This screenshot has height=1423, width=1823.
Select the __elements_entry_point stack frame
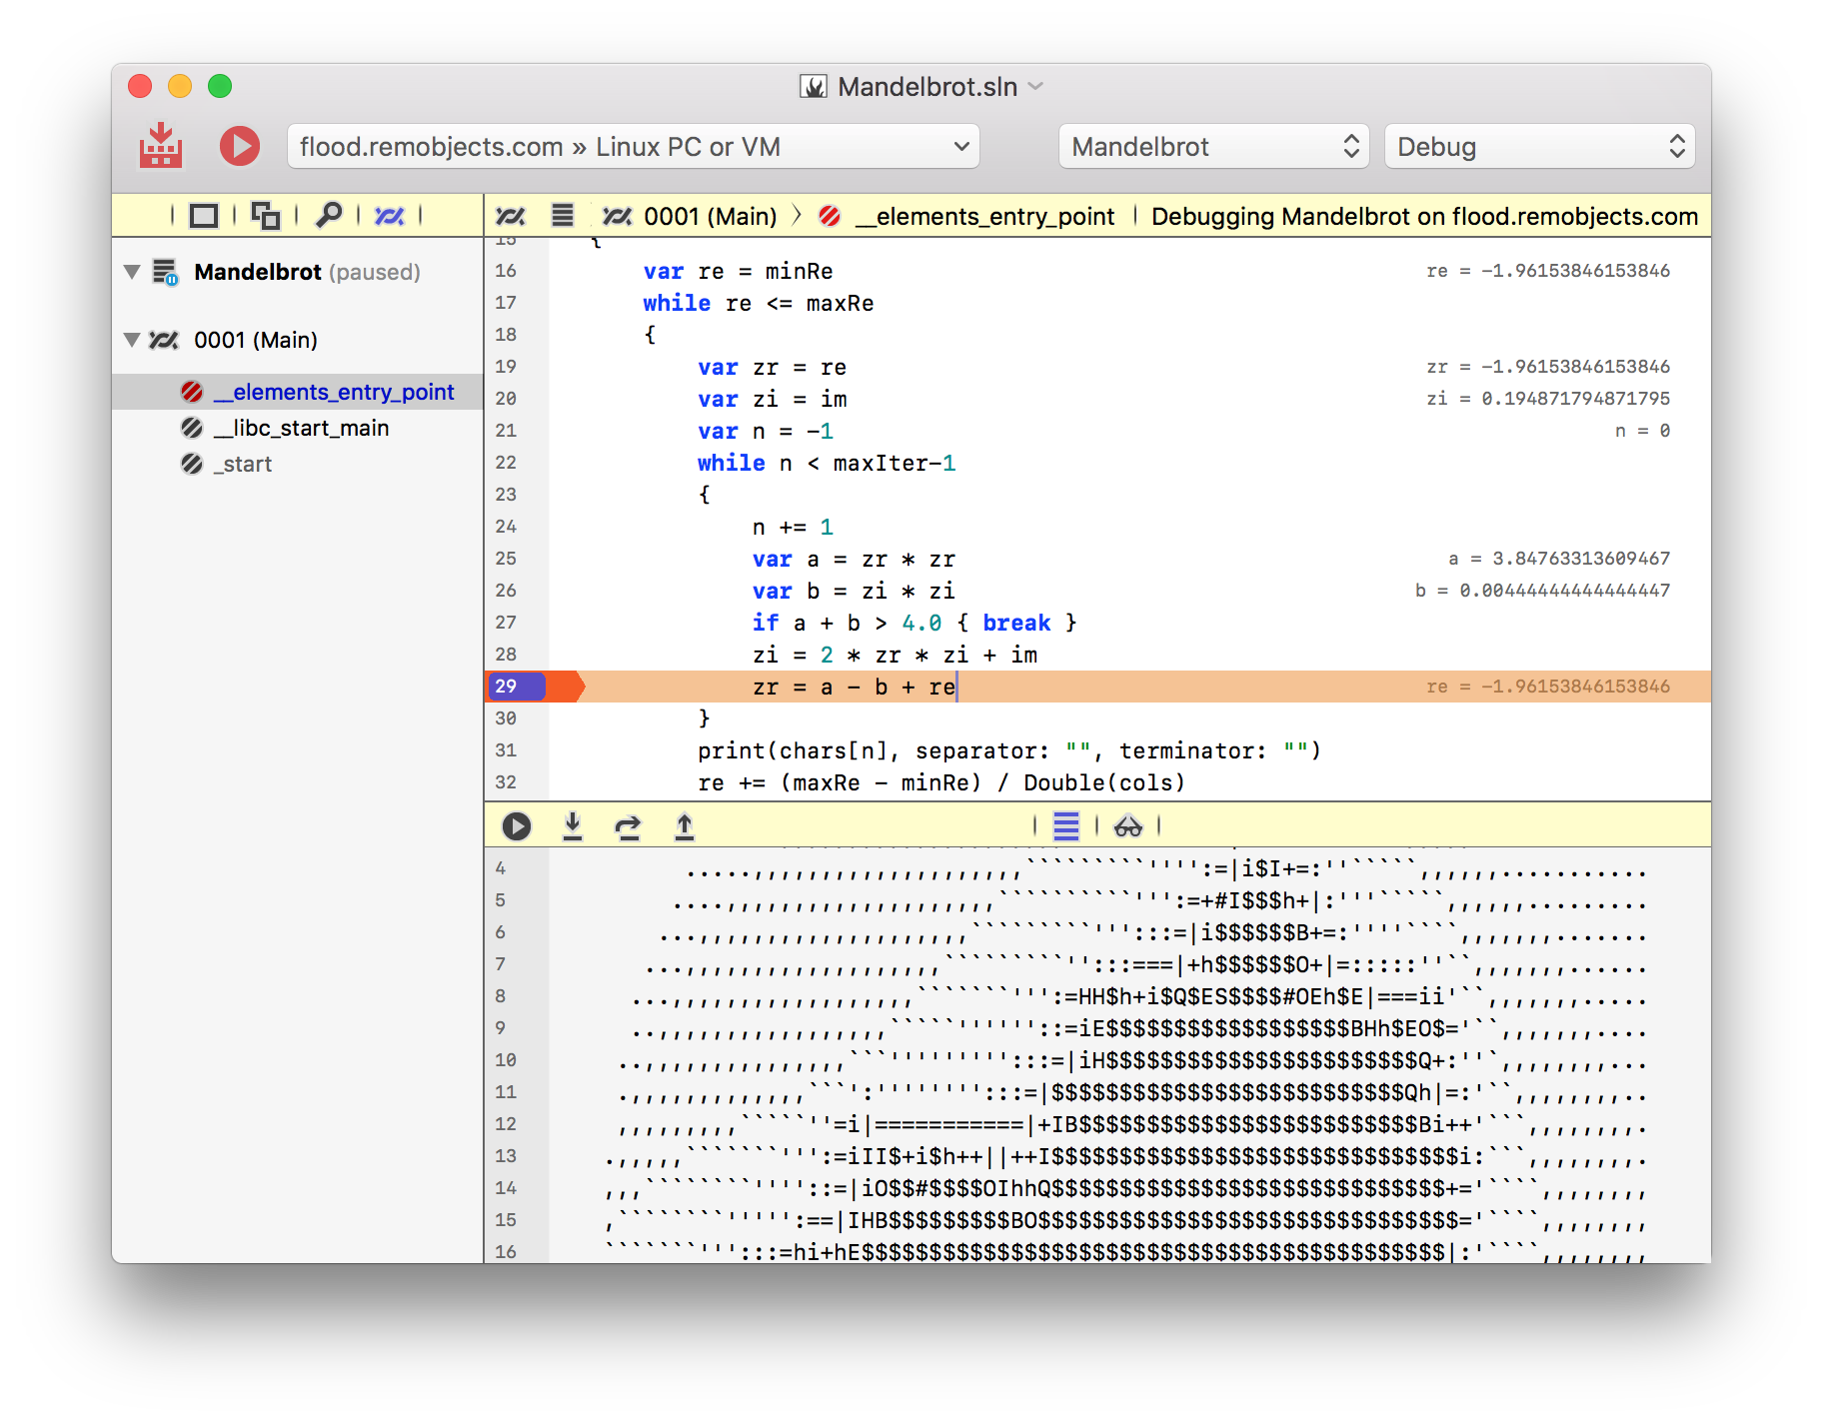point(298,392)
